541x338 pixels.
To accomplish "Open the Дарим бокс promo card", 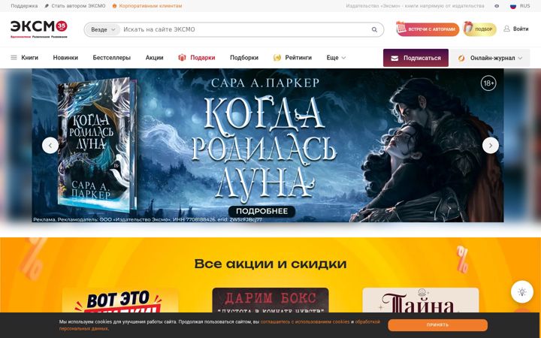I will [270, 300].
